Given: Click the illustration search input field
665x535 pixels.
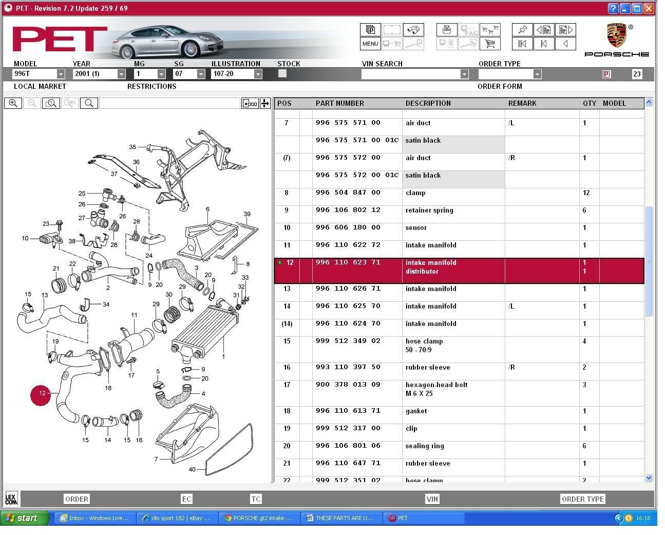Looking at the screenshot, I should point(169,103).
